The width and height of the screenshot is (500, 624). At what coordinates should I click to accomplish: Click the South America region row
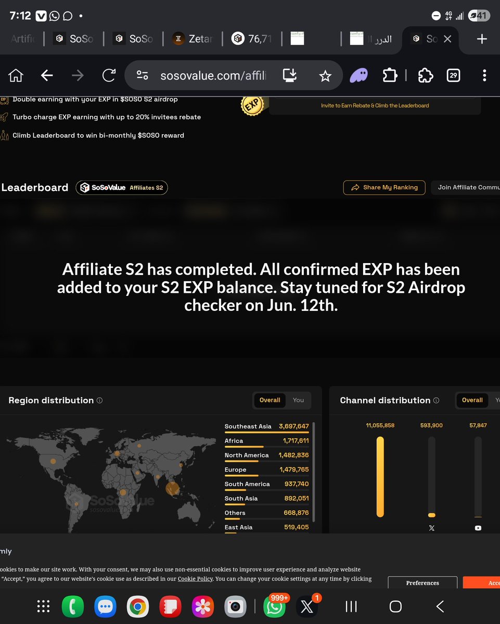(266, 485)
